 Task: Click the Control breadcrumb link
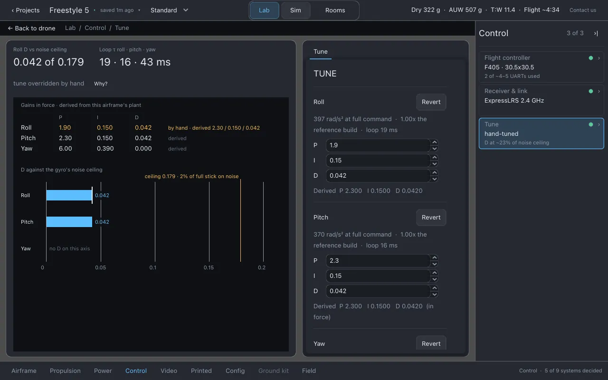pyautogui.click(x=95, y=28)
